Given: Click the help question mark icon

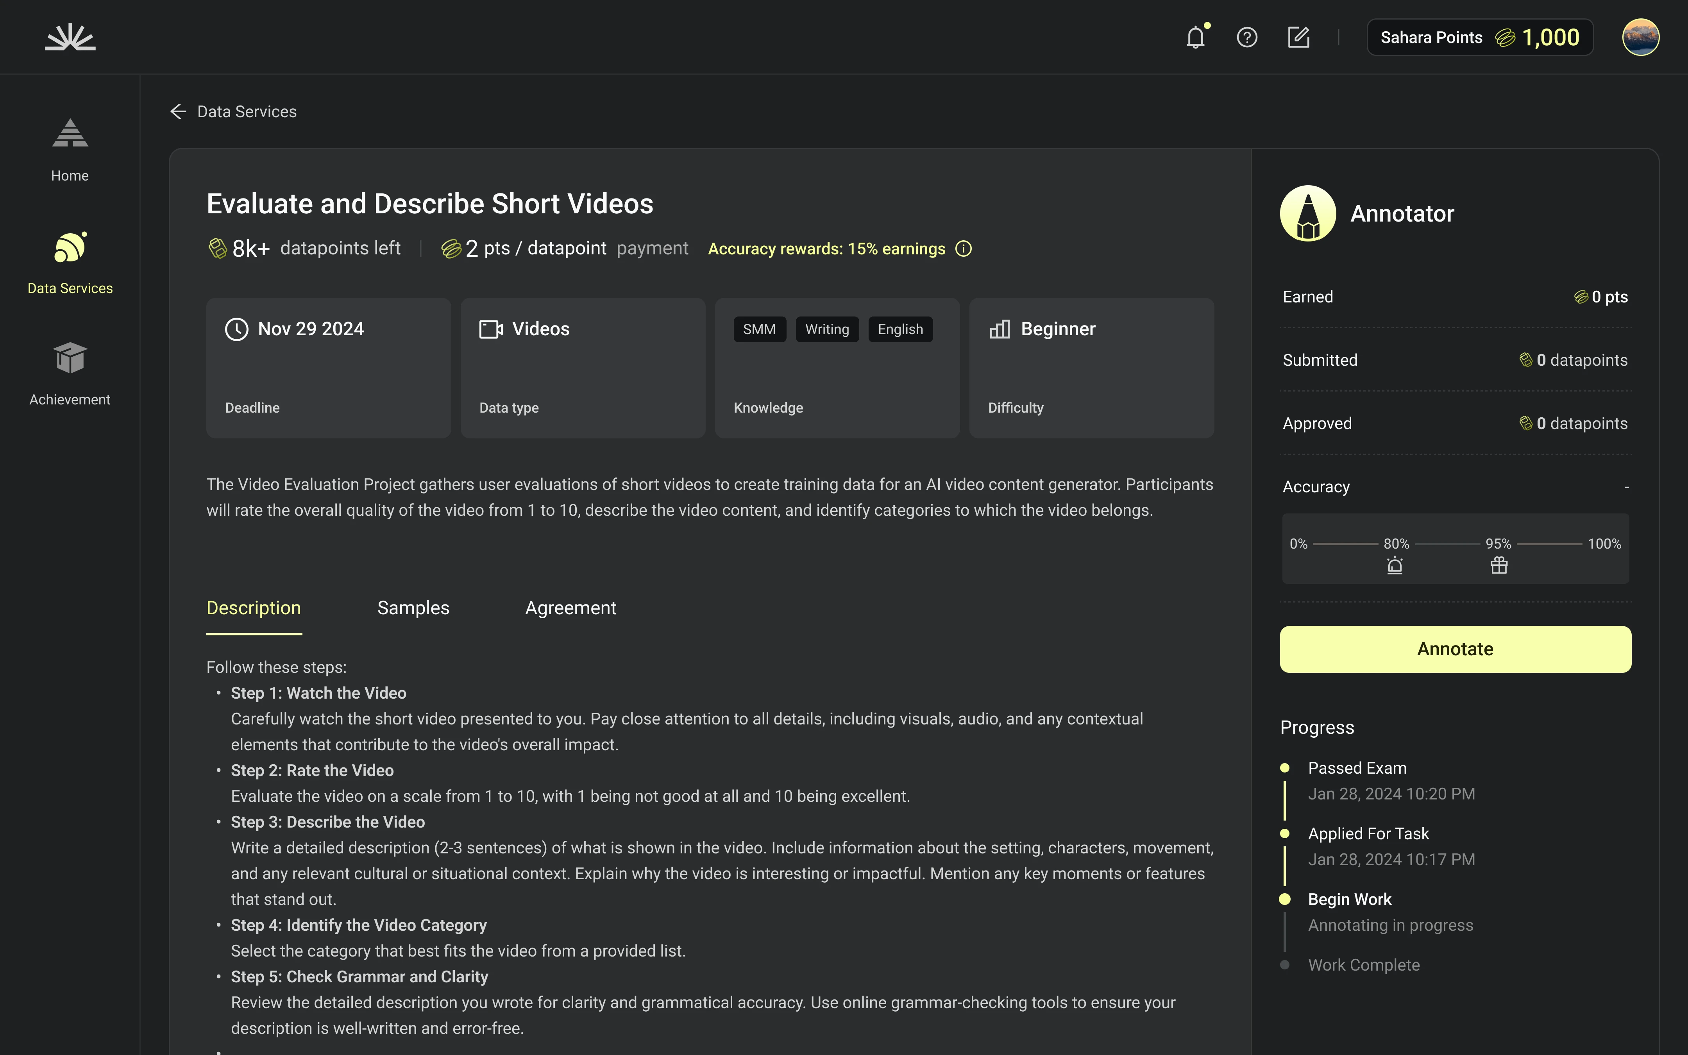Looking at the screenshot, I should coord(1246,37).
